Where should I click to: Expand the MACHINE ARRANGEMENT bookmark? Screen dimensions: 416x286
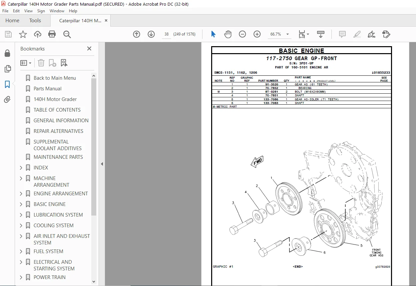[x=21, y=178]
